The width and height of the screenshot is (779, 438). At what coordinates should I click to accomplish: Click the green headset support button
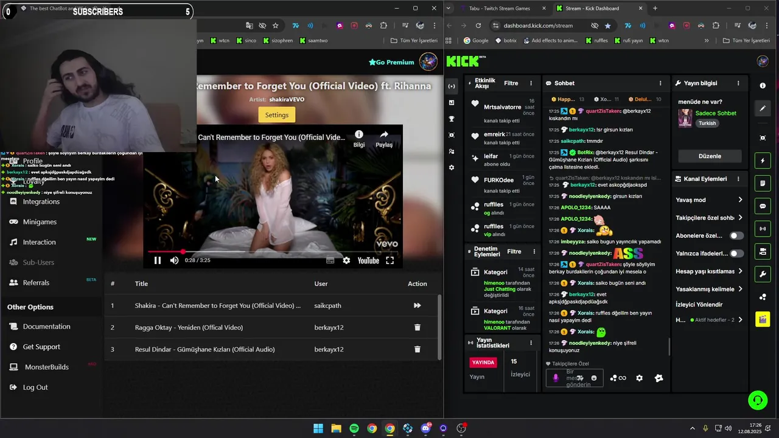758,400
